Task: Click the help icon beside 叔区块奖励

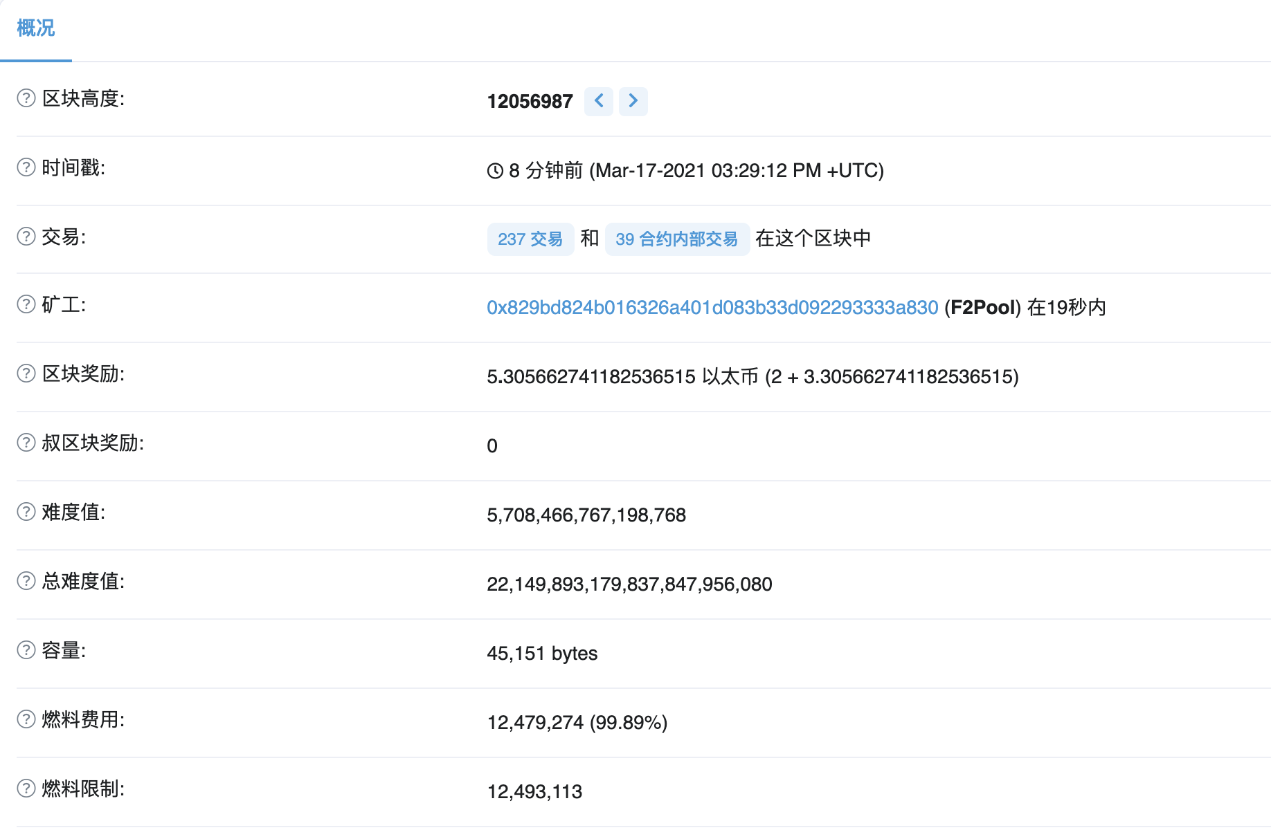Action: point(26,443)
